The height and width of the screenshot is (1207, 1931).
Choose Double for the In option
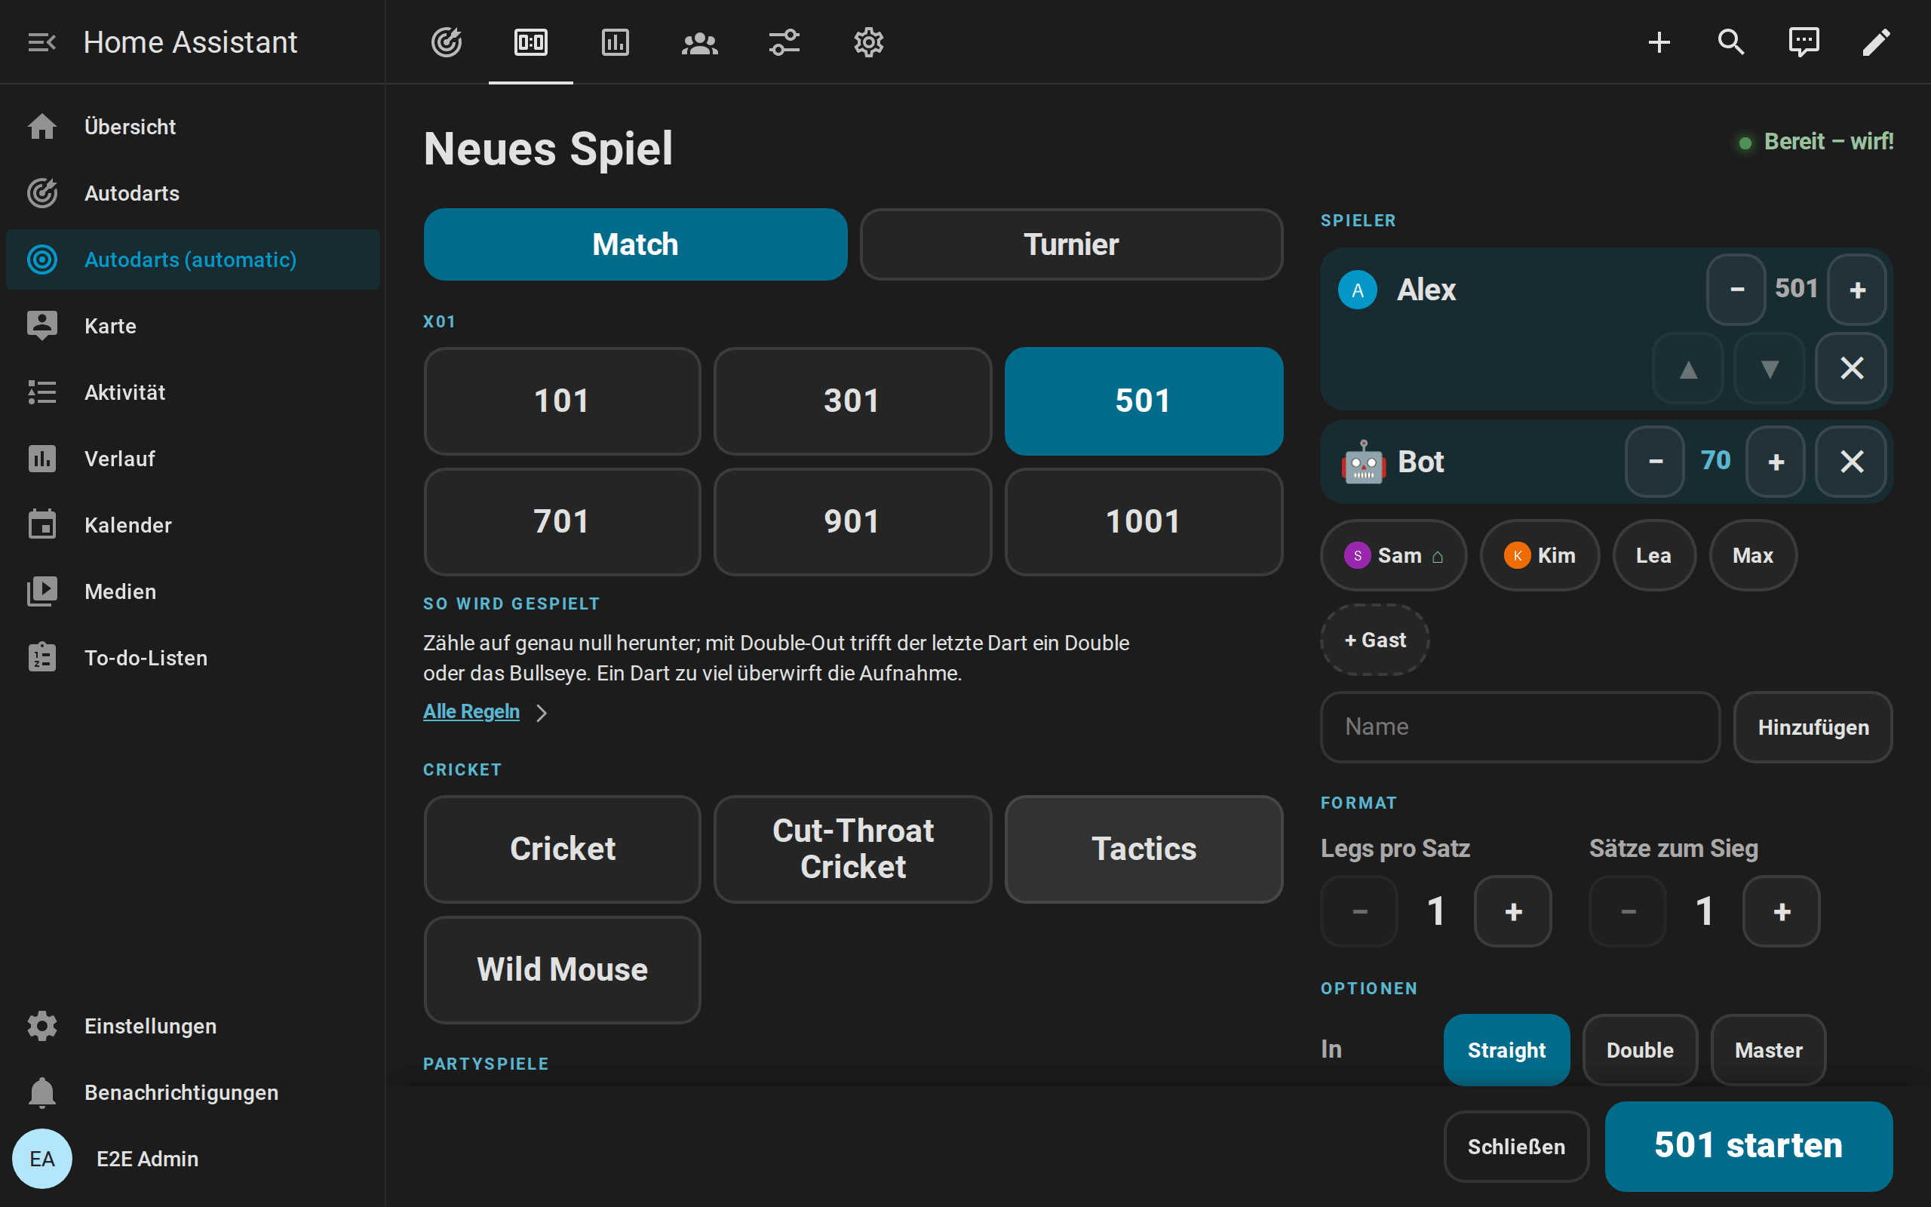[1640, 1050]
